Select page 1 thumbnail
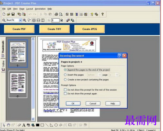 click(18, 53)
